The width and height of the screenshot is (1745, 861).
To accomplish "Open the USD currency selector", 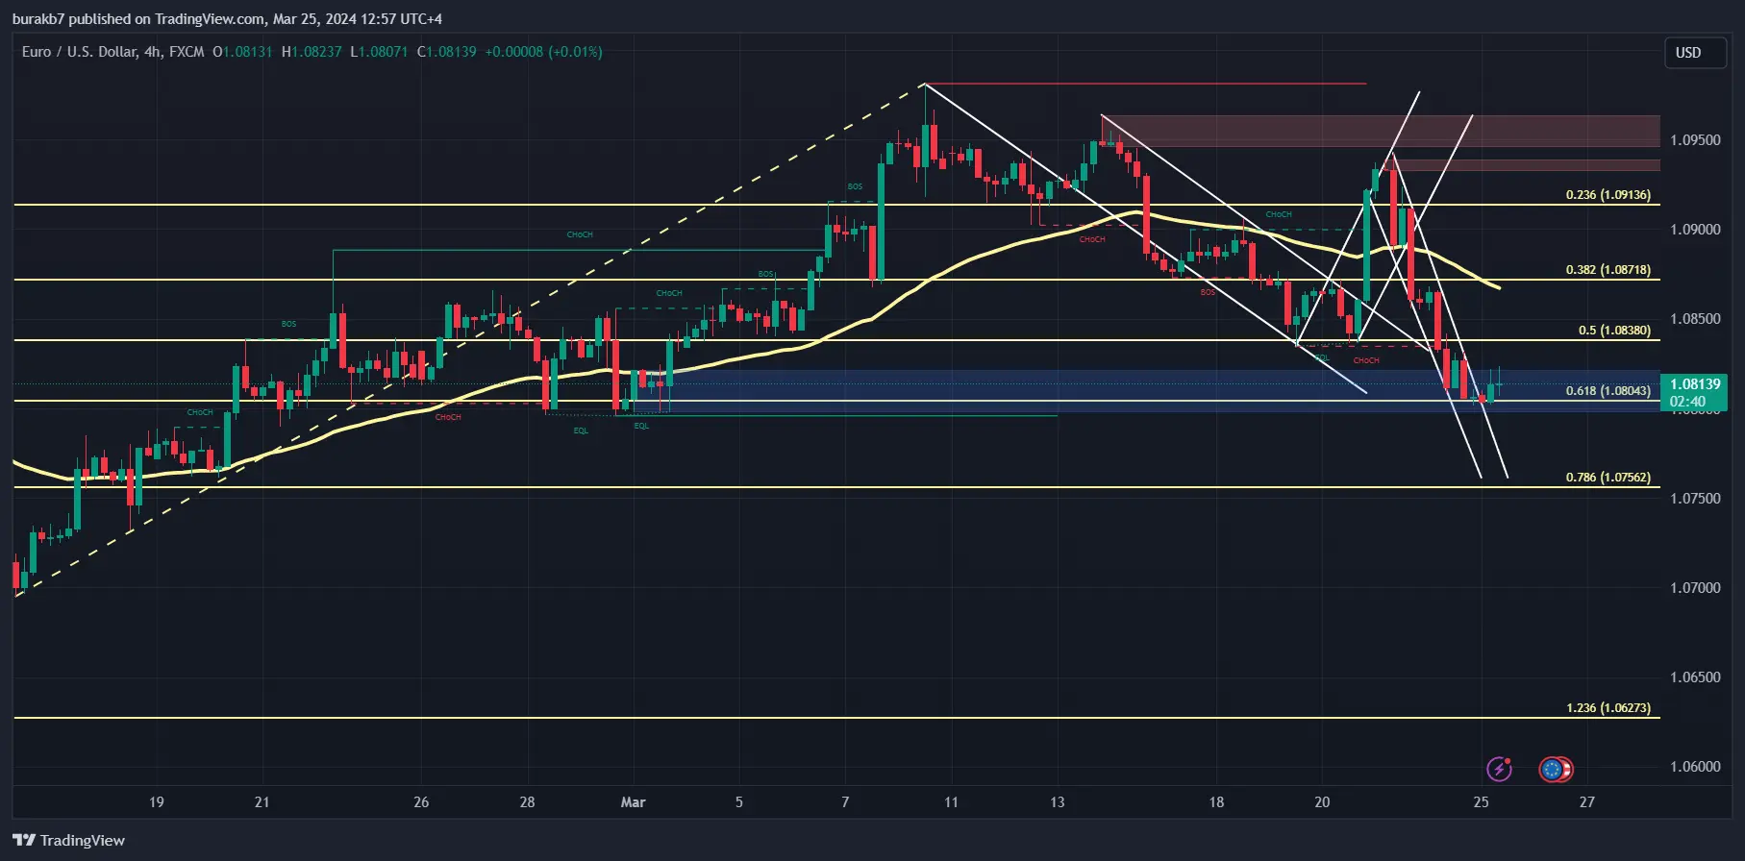I will pos(1695,53).
